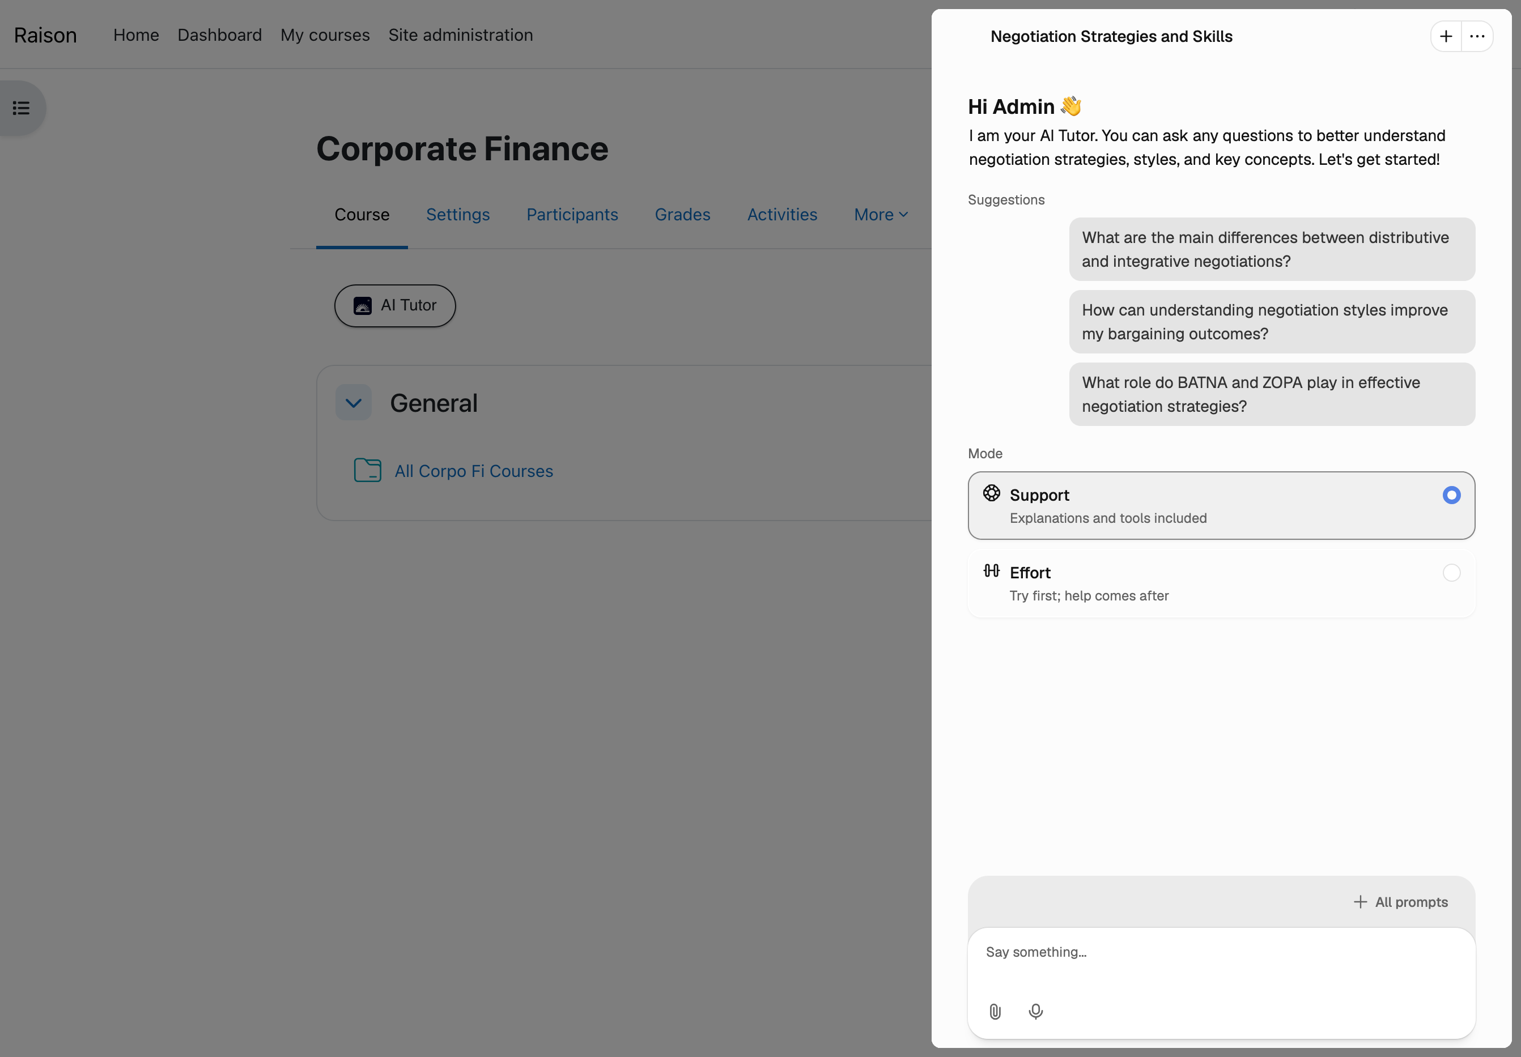Select the Effort mode radio button

[x=1451, y=573]
